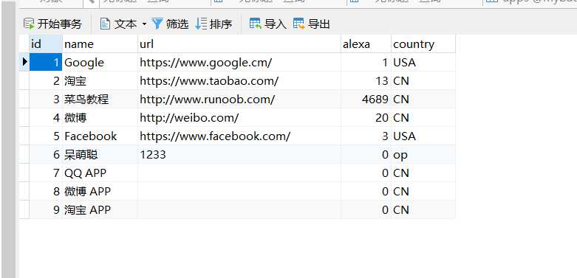This screenshot has width=577, height=278.
Task: Select the country column header
Action: [x=423, y=44]
